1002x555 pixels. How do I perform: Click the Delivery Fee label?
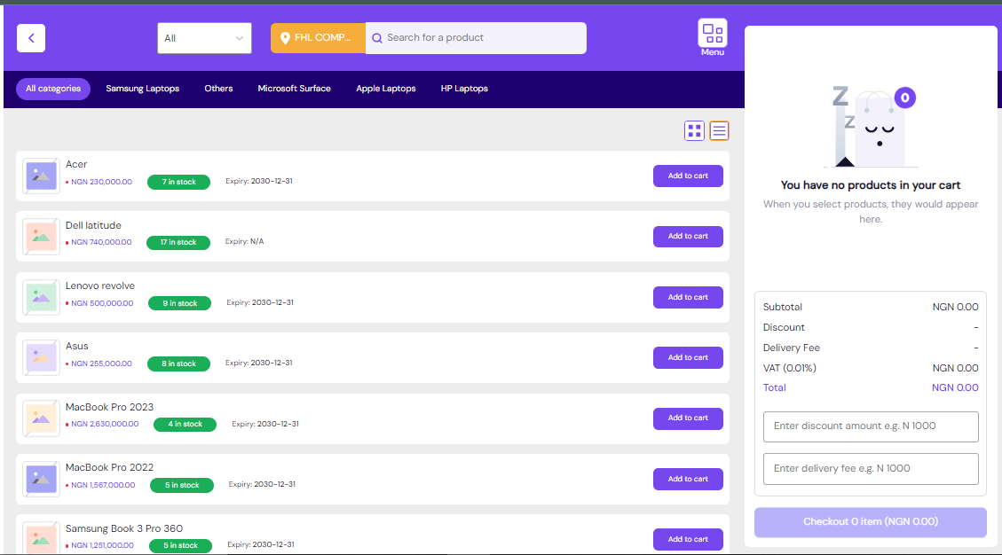click(x=791, y=348)
